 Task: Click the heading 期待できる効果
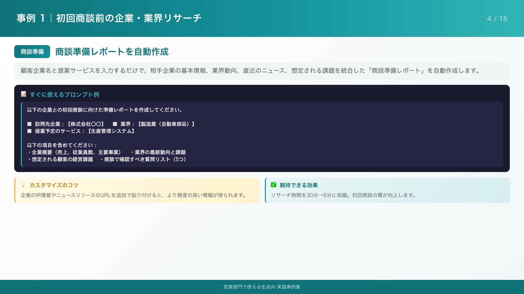[x=299, y=185]
